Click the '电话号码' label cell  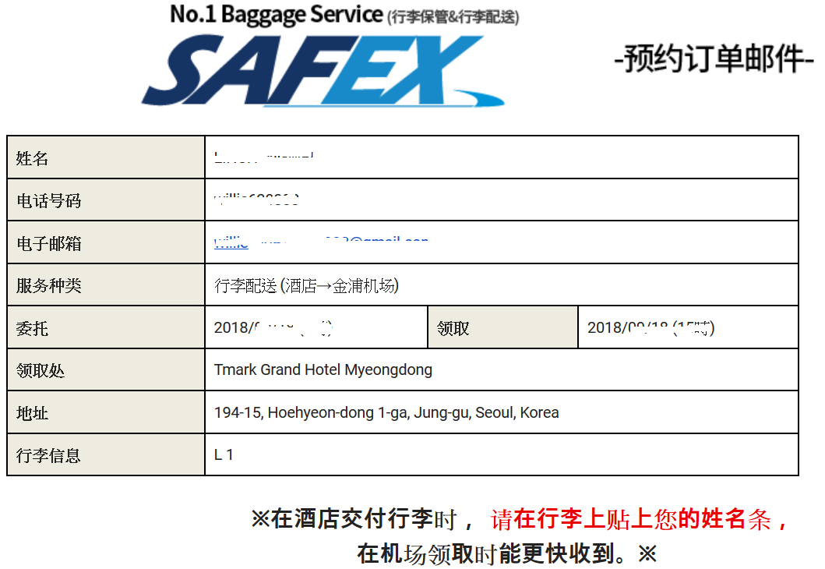tap(106, 200)
